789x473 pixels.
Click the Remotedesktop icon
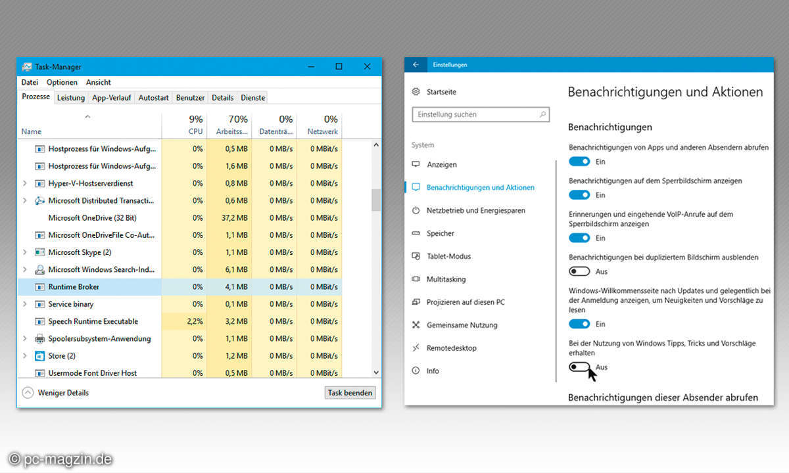416,348
